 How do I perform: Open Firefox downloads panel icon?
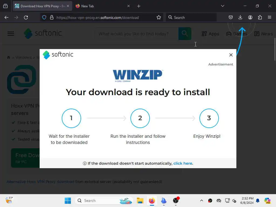coord(240,17)
